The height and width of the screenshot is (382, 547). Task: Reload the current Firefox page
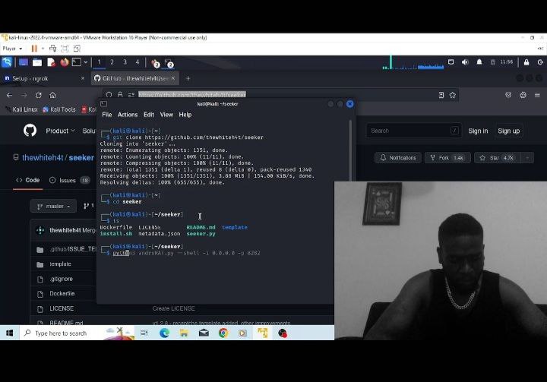point(39,95)
